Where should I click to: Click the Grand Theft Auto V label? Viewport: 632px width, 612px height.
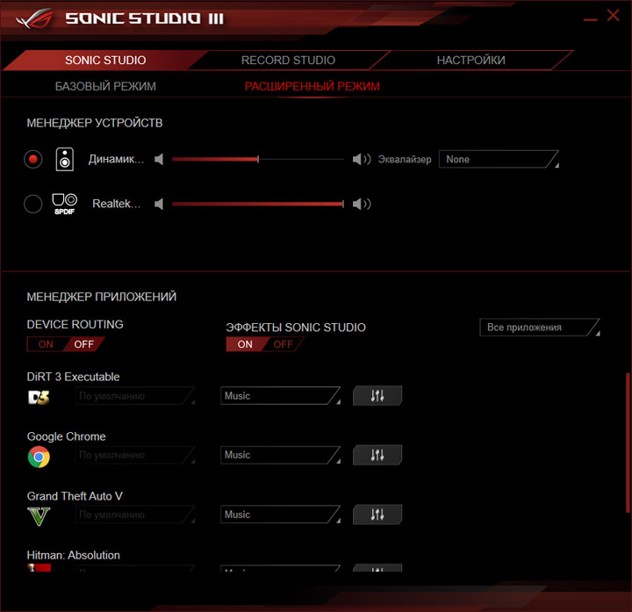[75, 496]
